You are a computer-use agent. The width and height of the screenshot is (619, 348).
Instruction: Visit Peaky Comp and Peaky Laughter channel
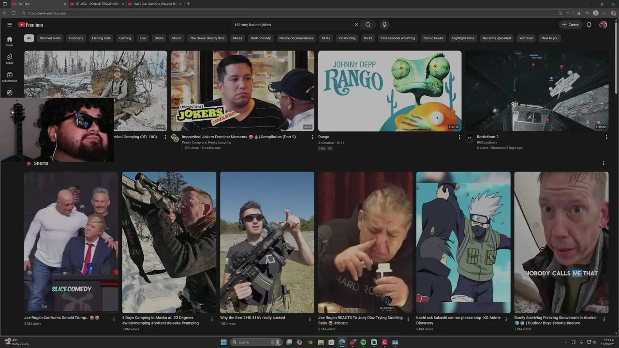point(206,143)
